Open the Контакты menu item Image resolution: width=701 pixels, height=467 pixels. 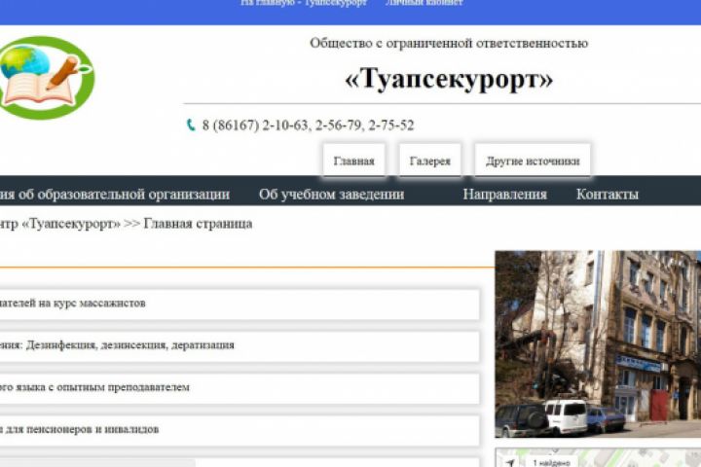point(608,195)
